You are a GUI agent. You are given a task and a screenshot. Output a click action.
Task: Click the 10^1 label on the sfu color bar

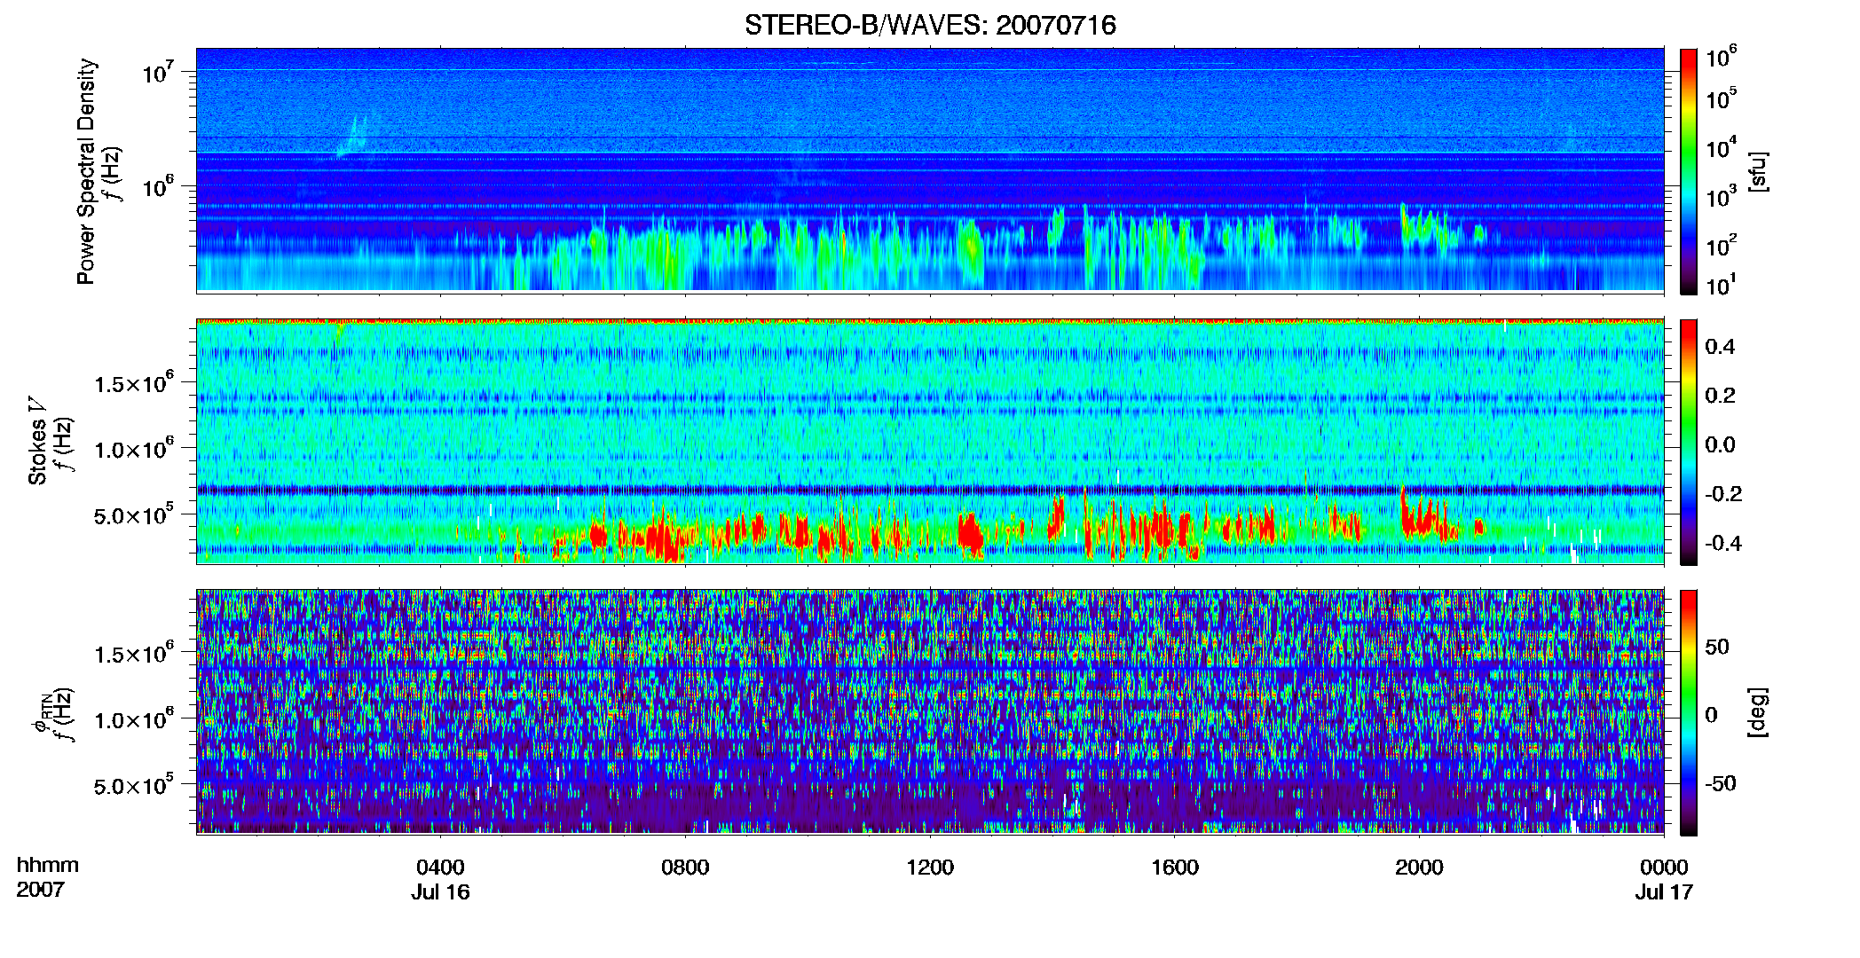pos(1722,285)
